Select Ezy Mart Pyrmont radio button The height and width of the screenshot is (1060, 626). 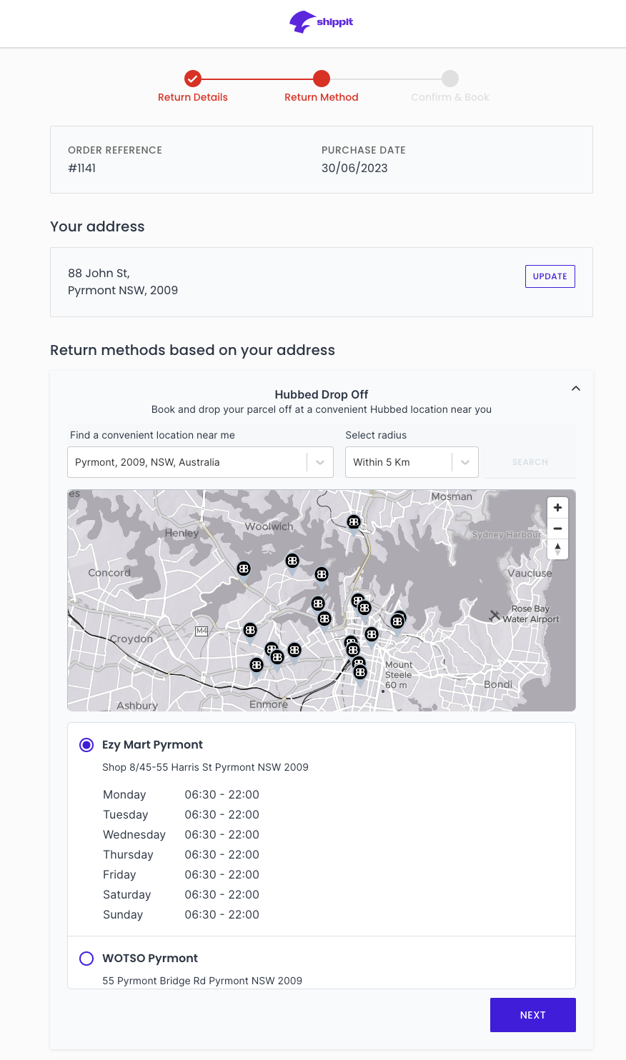(86, 745)
